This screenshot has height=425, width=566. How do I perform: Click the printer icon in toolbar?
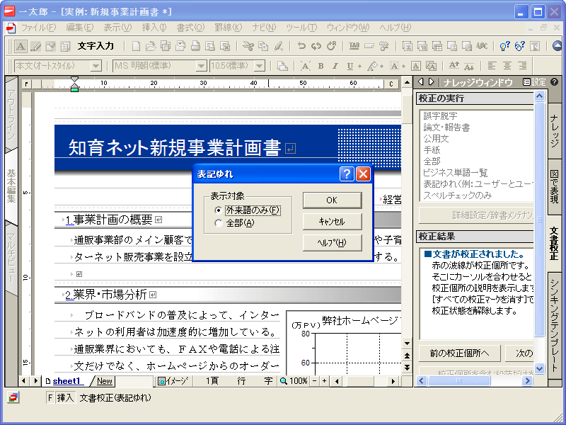(195, 46)
